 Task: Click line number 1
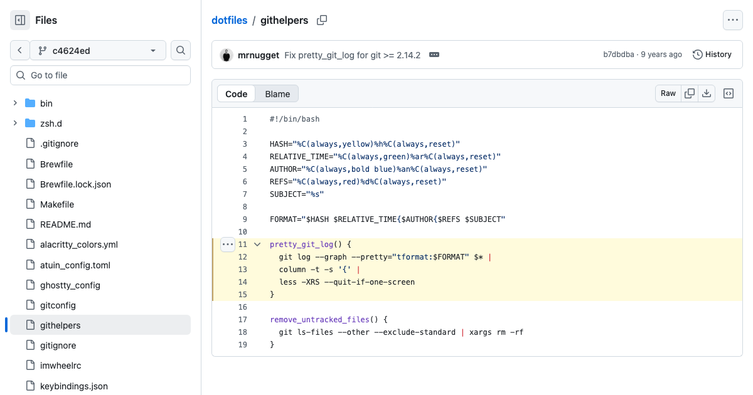tap(245, 118)
